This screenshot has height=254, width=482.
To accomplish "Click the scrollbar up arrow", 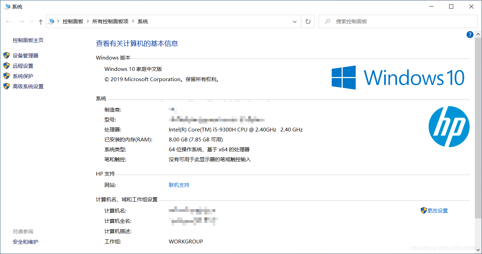I will point(478,35).
